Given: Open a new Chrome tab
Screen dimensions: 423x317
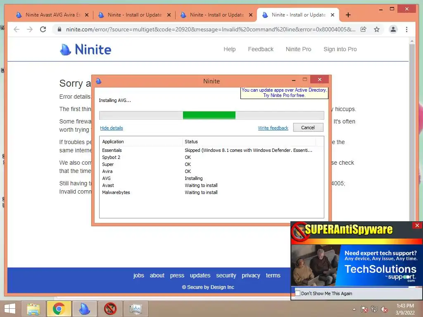Looking at the screenshot, I should pyautogui.click(x=348, y=15).
